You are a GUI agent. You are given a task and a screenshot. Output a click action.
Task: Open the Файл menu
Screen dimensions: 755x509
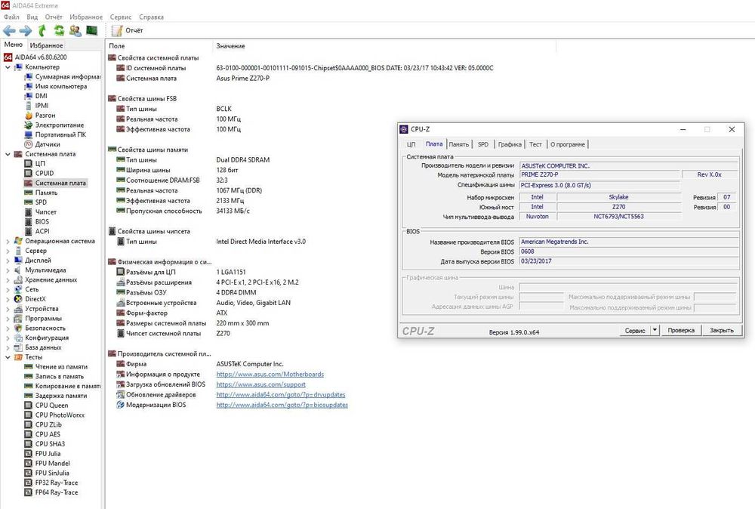(11, 17)
